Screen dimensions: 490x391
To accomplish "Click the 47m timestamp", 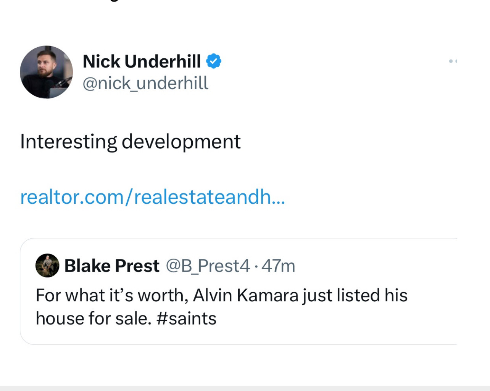I will tap(278, 266).
